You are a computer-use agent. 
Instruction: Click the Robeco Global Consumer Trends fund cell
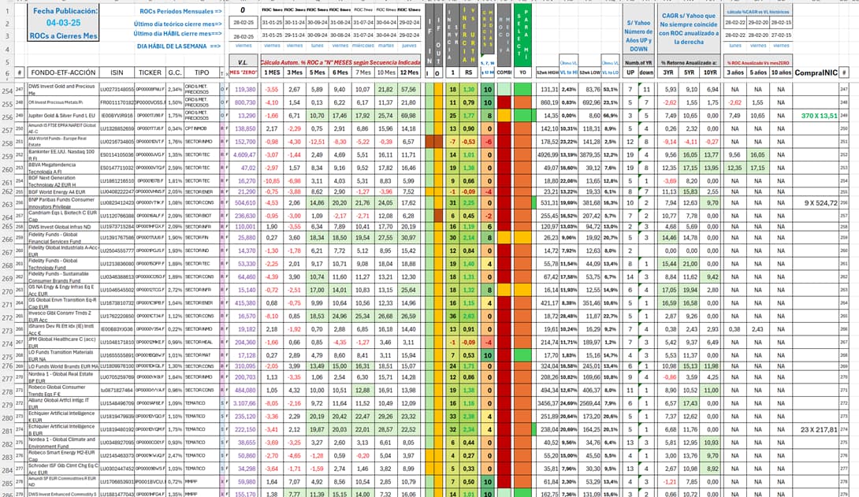click(62, 390)
